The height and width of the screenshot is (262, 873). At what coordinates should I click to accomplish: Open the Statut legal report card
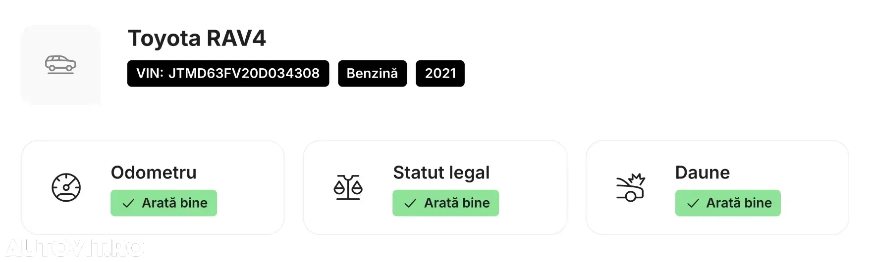tap(435, 187)
